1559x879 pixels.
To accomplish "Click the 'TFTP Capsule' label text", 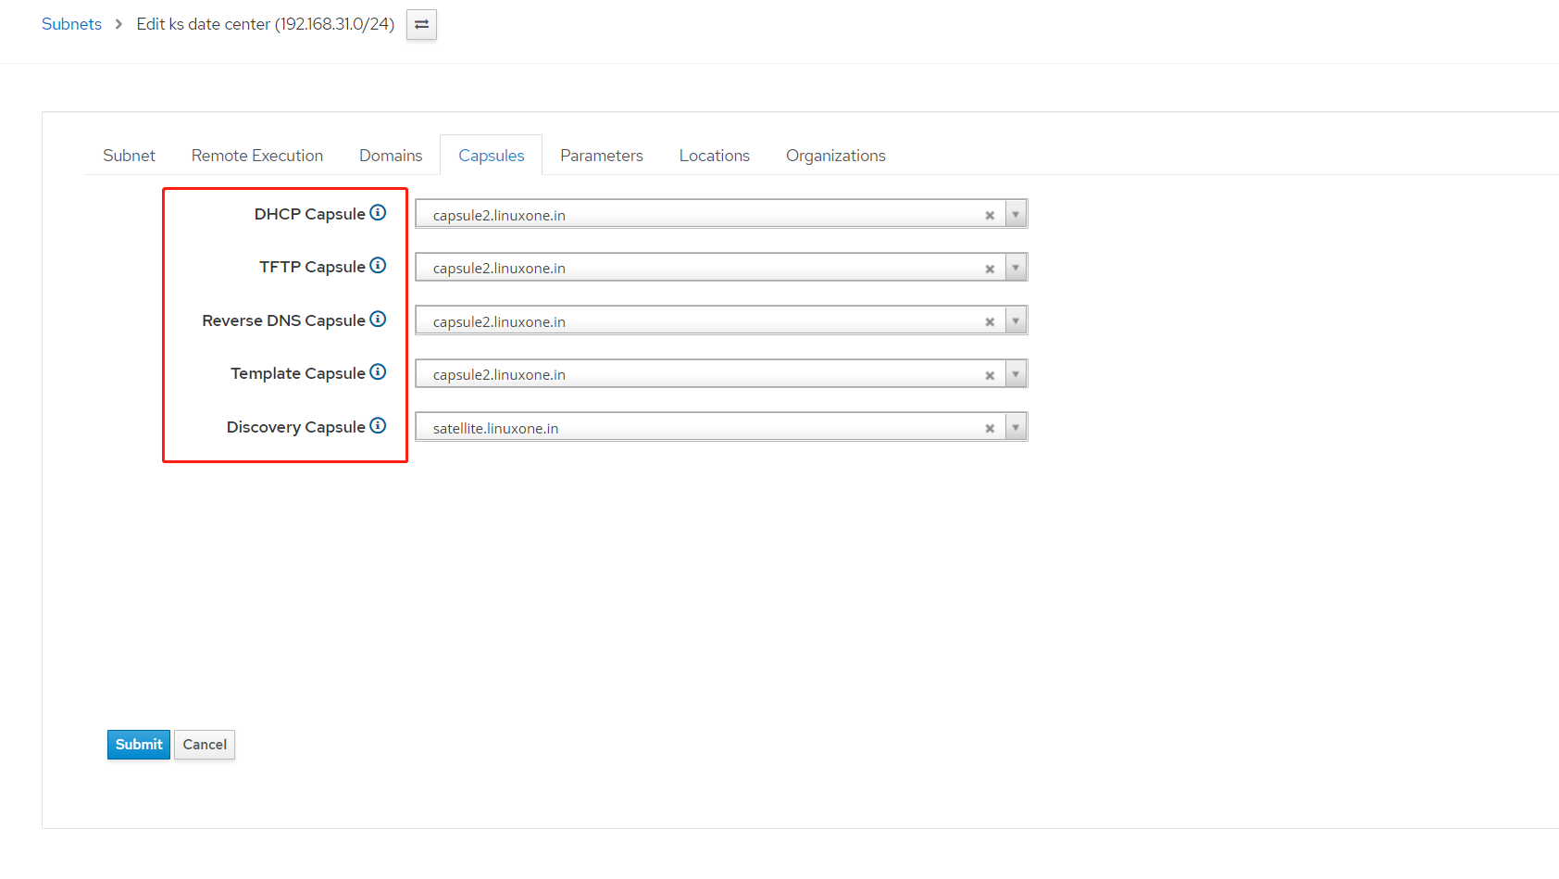I will tap(312, 267).
